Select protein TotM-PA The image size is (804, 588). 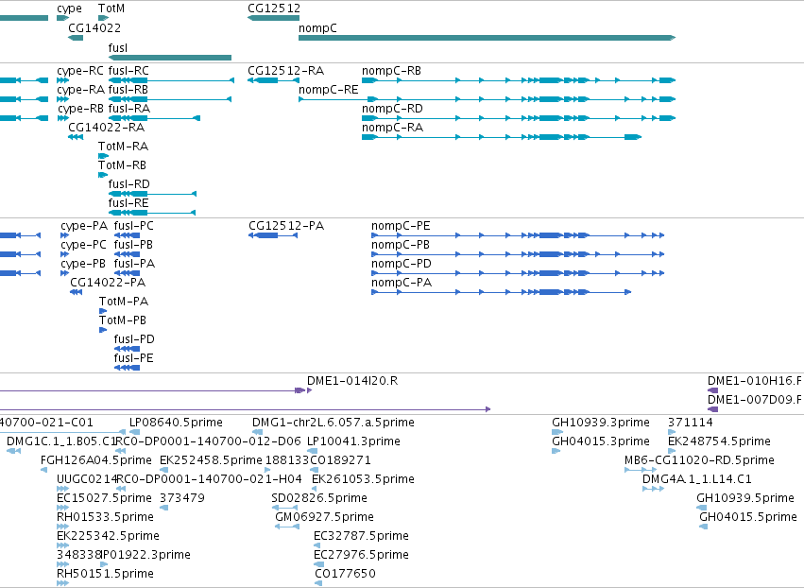[103, 311]
